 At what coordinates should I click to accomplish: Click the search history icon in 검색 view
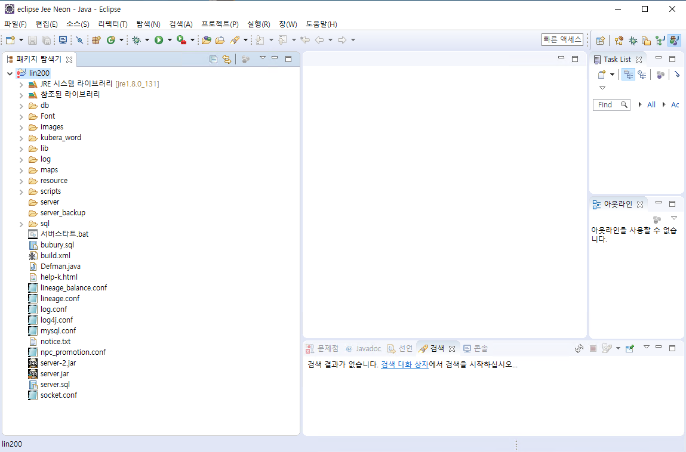(x=607, y=348)
